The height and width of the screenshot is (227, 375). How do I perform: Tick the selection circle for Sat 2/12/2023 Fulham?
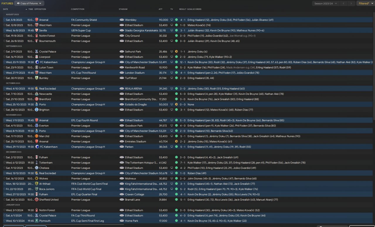pos(4,157)
